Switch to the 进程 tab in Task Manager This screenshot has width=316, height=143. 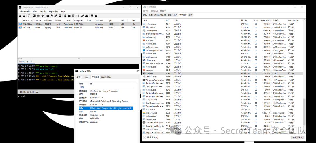(145, 15)
